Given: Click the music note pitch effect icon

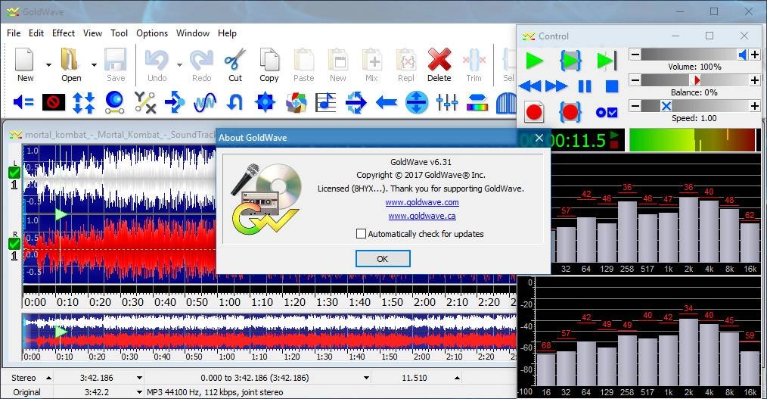Looking at the screenshot, I should (x=326, y=102).
